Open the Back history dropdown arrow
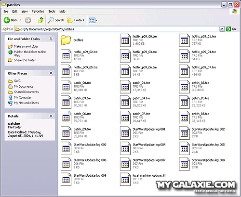The height and width of the screenshot is (197, 241). tap(20, 20)
